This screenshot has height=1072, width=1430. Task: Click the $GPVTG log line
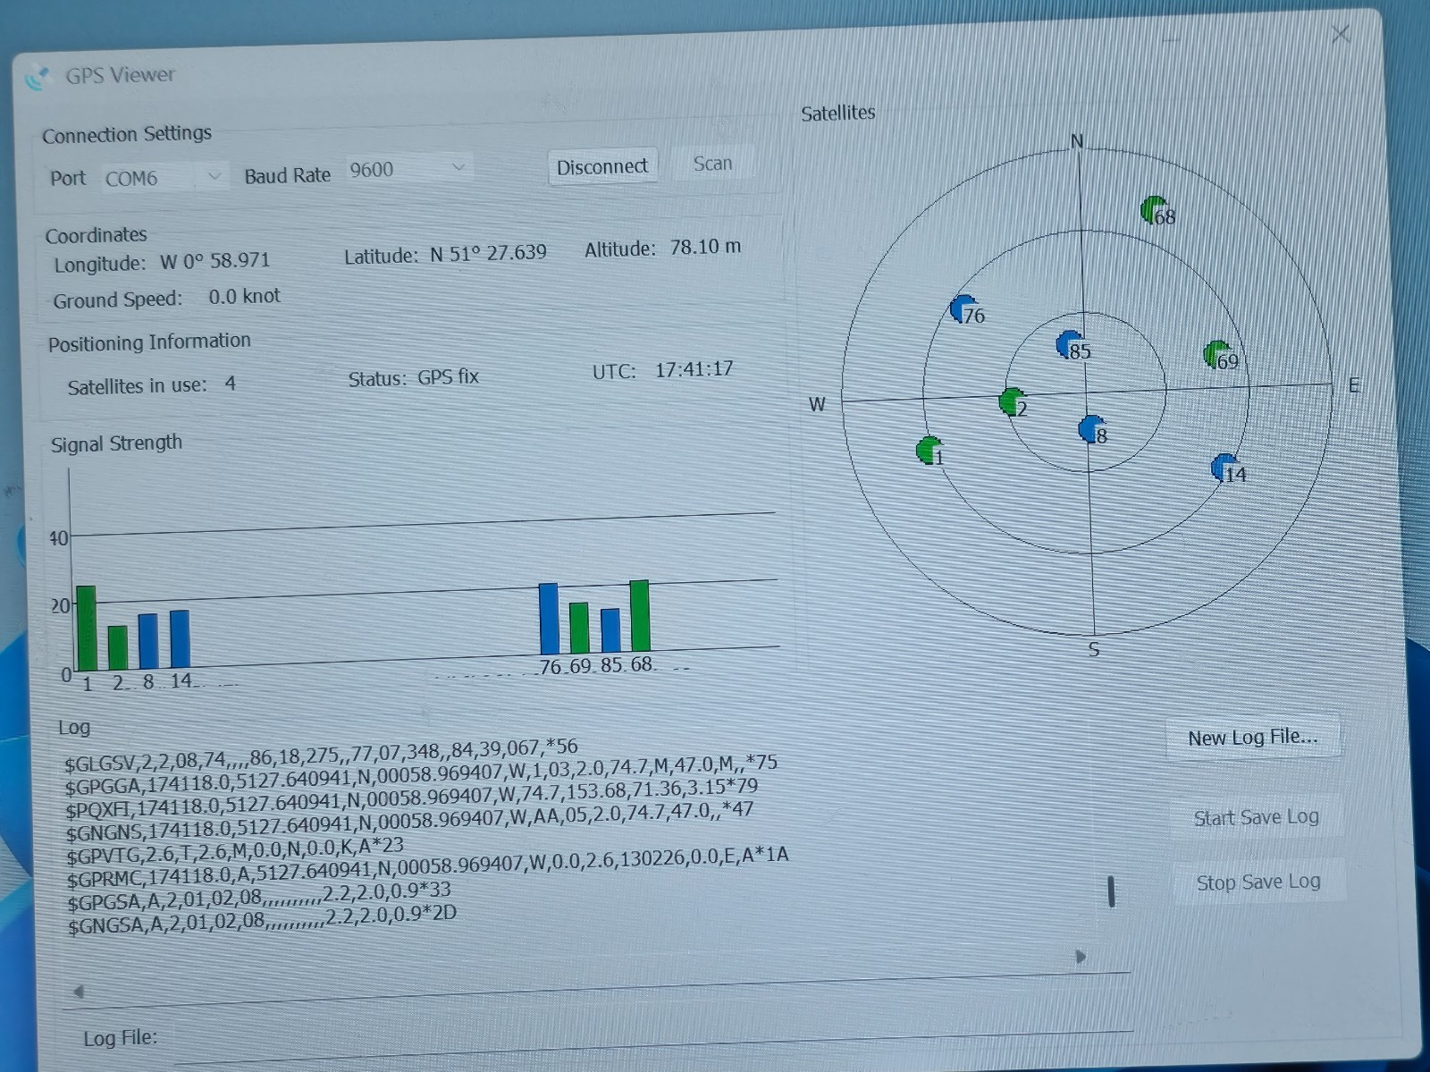235,849
